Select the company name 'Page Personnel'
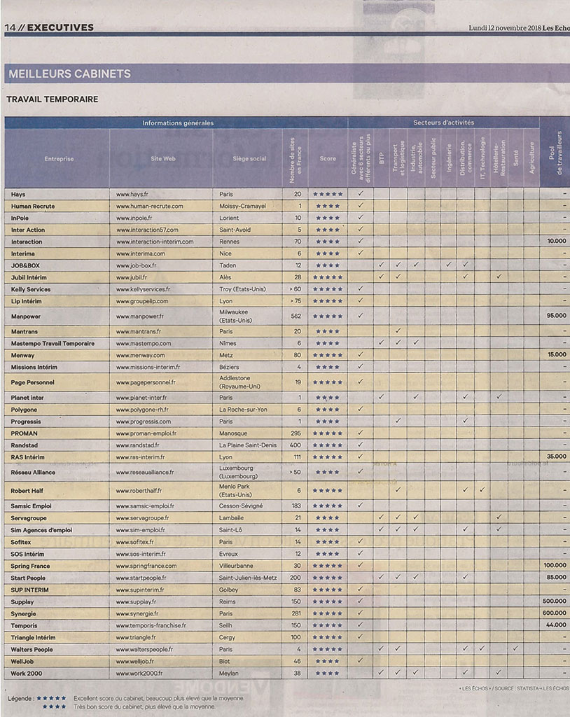 click(x=32, y=382)
